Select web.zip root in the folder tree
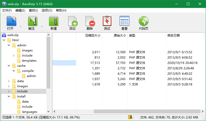This screenshot has height=121, width=206. 13,35
